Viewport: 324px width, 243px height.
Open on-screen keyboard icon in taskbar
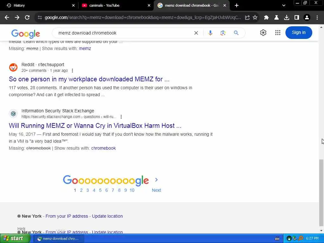coord(277,239)
